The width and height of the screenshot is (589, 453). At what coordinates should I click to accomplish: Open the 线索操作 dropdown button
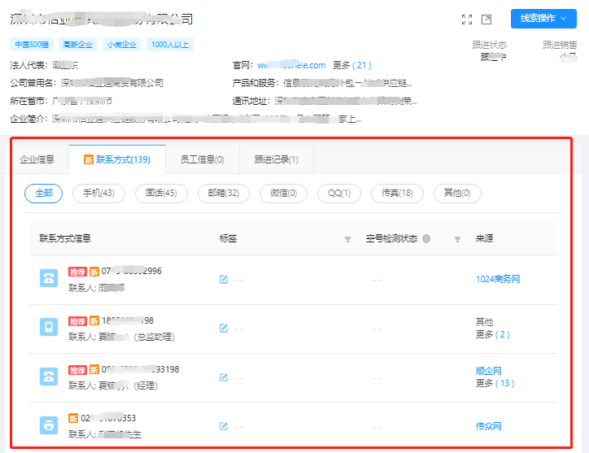point(543,19)
